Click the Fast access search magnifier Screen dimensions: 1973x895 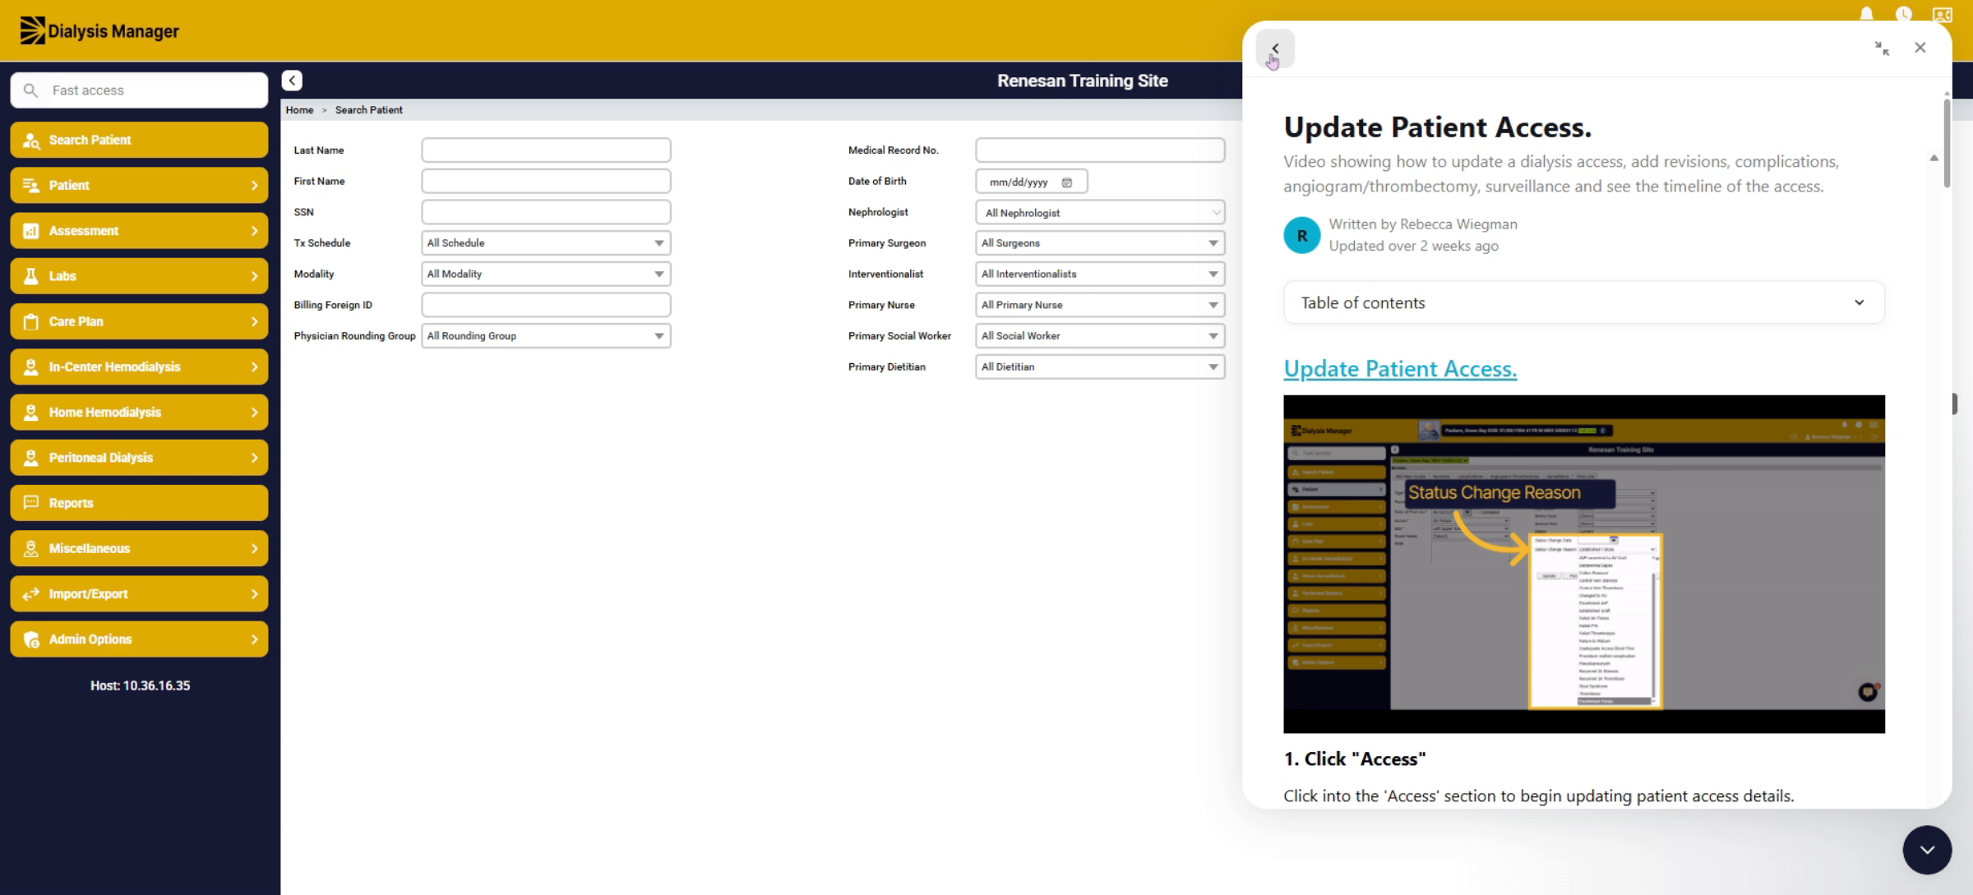(x=30, y=90)
